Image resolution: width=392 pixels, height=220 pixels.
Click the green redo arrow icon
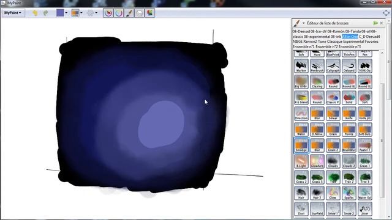click(46, 13)
